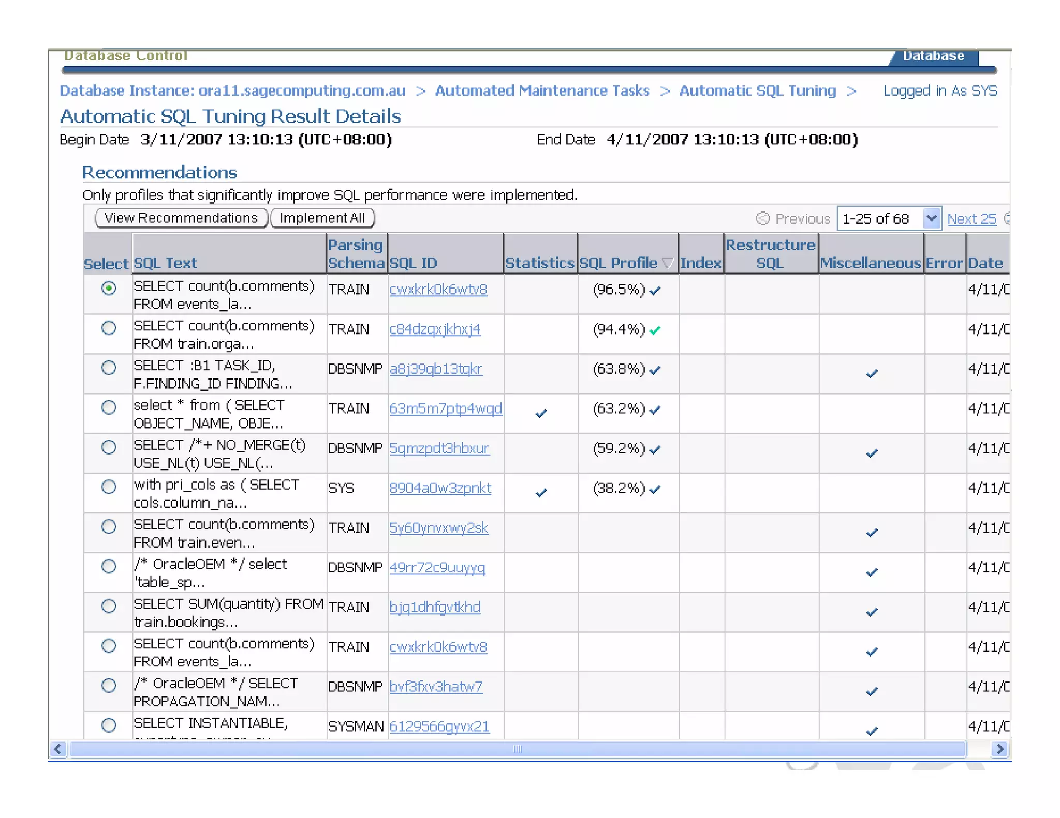Open the Automated Maintenance Tasks breadcrumb
Screen dimensions: 1060x818
(x=541, y=90)
